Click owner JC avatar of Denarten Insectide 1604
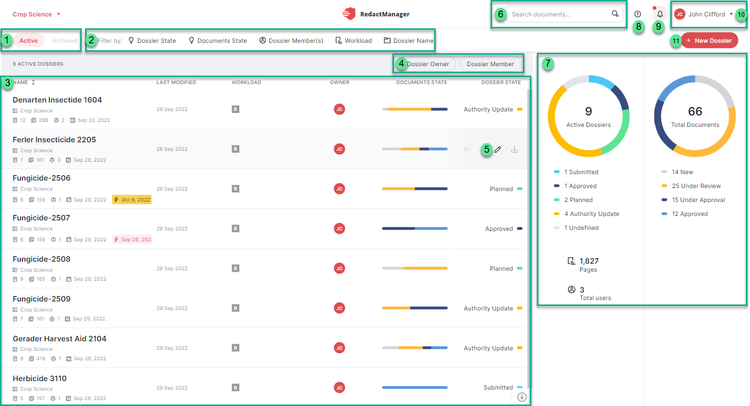This screenshot has width=750, height=406. (339, 109)
